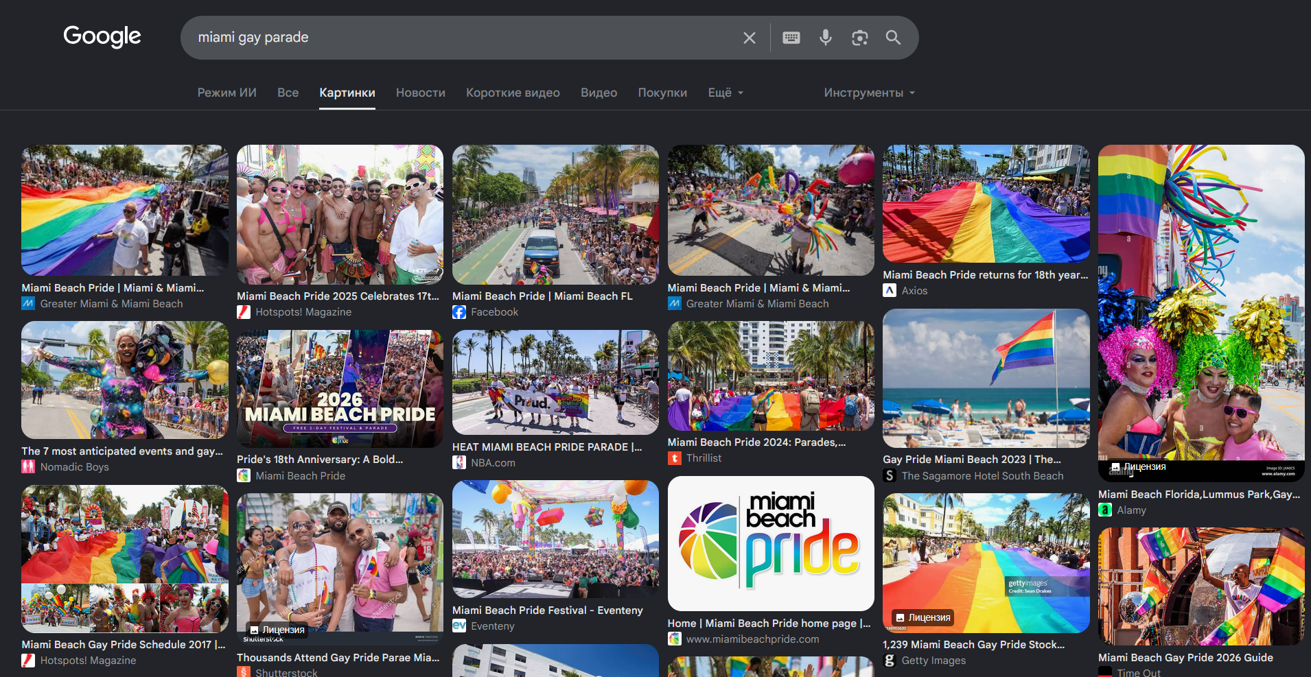Open 'HEAT MIAMI BEACH PRIDE PARADE |...' link
The image size is (1311, 677).
(547, 447)
